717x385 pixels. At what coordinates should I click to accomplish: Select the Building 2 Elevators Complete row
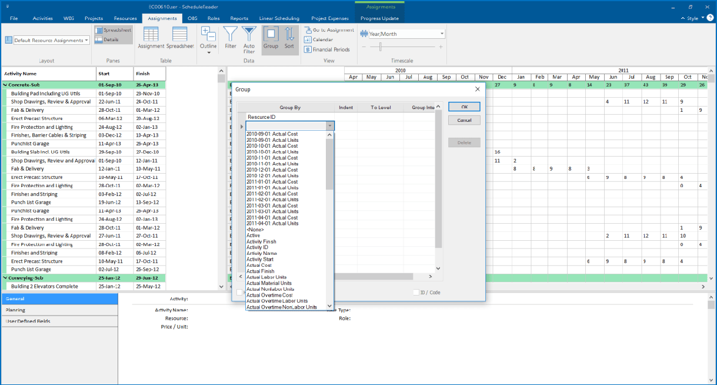(84, 286)
